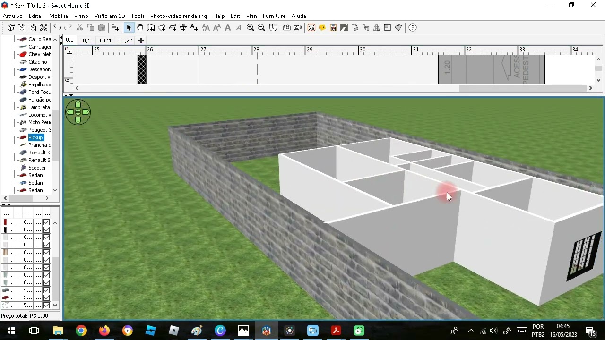Open the Photo-video rendering menu
The image size is (605, 340).
[179, 16]
